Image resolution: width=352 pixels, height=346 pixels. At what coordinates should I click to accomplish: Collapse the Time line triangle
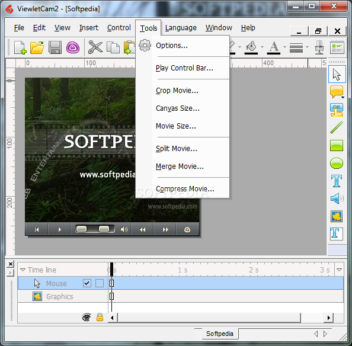tap(23, 270)
